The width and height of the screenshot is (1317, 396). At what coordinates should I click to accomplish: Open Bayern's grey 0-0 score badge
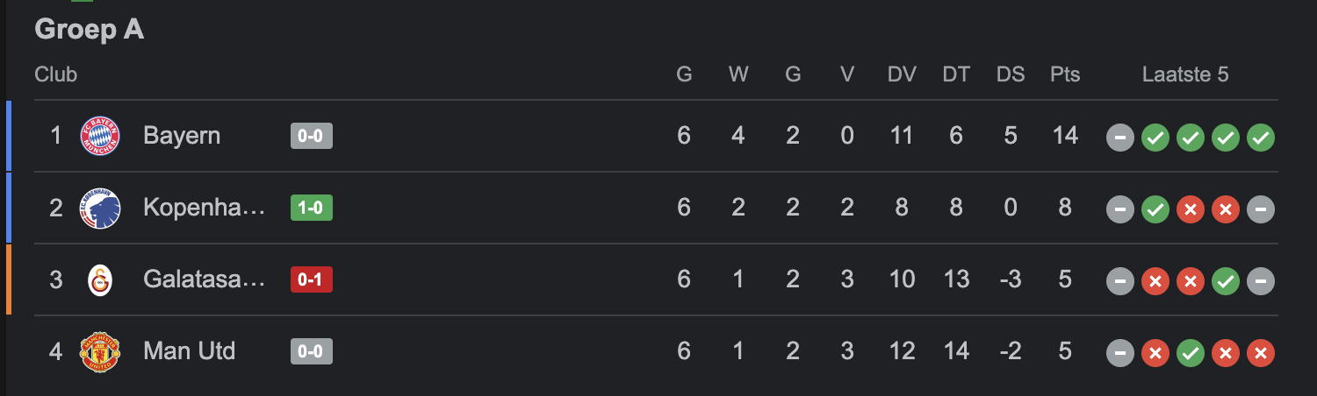[x=312, y=136]
